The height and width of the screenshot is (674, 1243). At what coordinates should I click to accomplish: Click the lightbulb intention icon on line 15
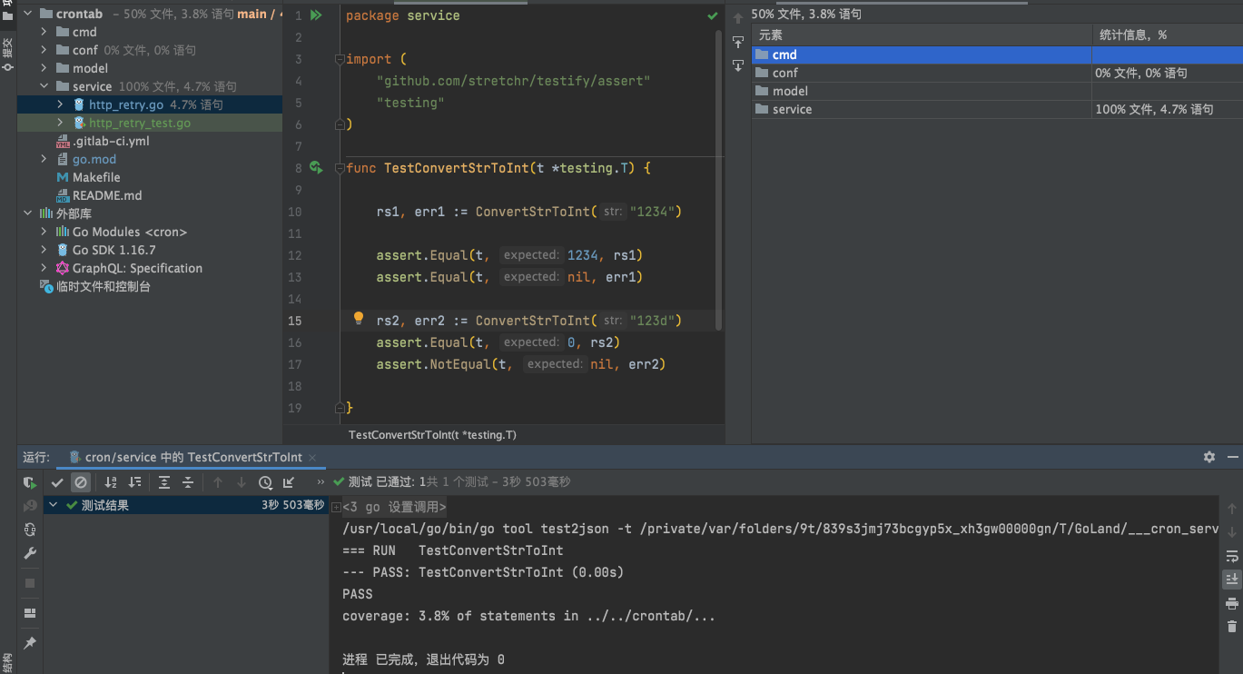pos(359,319)
